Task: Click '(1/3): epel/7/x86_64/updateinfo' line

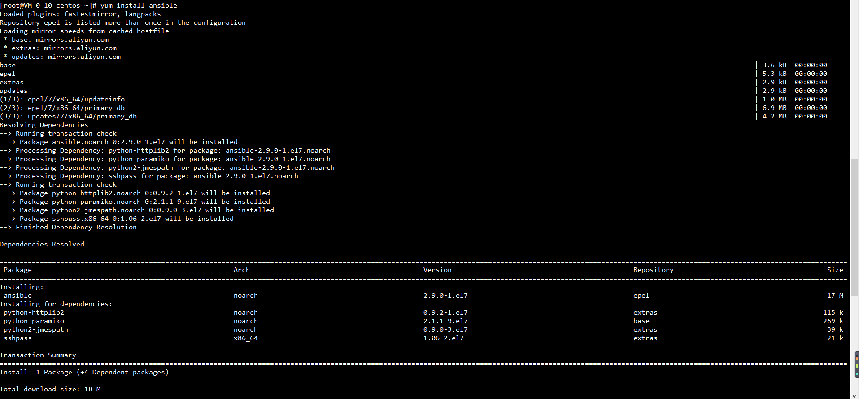Action: 62,99
